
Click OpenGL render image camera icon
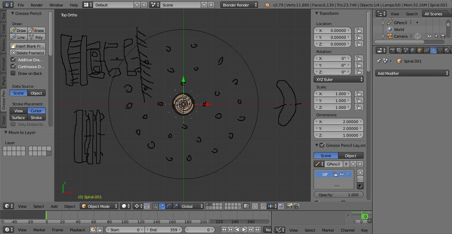coord(290,206)
